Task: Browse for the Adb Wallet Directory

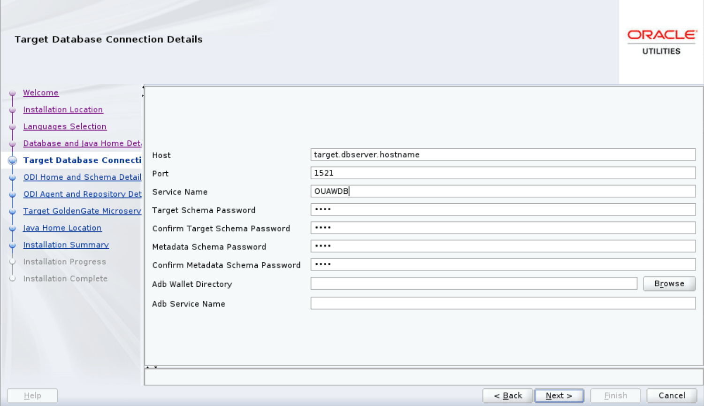Action: click(669, 283)
